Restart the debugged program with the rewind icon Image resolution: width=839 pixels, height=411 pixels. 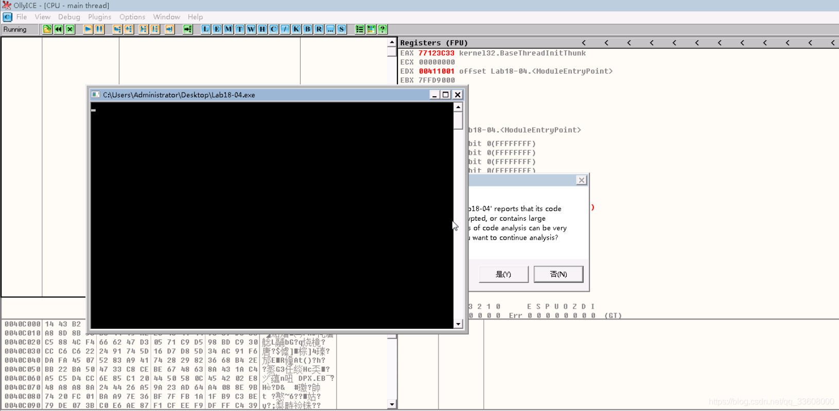[x=59, y=29]
